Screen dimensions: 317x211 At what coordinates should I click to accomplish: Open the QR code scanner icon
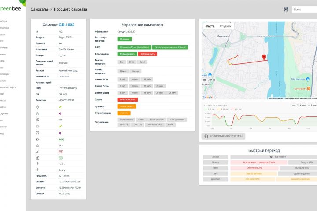(286, 9)
